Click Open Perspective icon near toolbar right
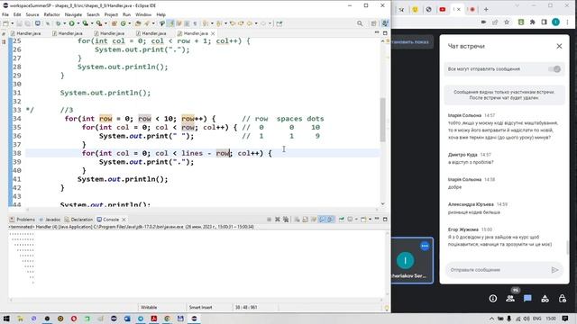 [x=374, y=23]
